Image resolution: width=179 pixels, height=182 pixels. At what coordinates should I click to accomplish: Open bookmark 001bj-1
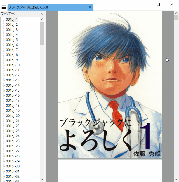12,20
